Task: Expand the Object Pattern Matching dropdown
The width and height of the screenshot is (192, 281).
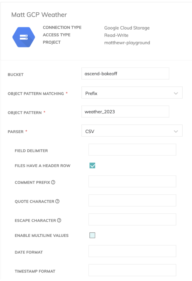Action: [132, 93]
